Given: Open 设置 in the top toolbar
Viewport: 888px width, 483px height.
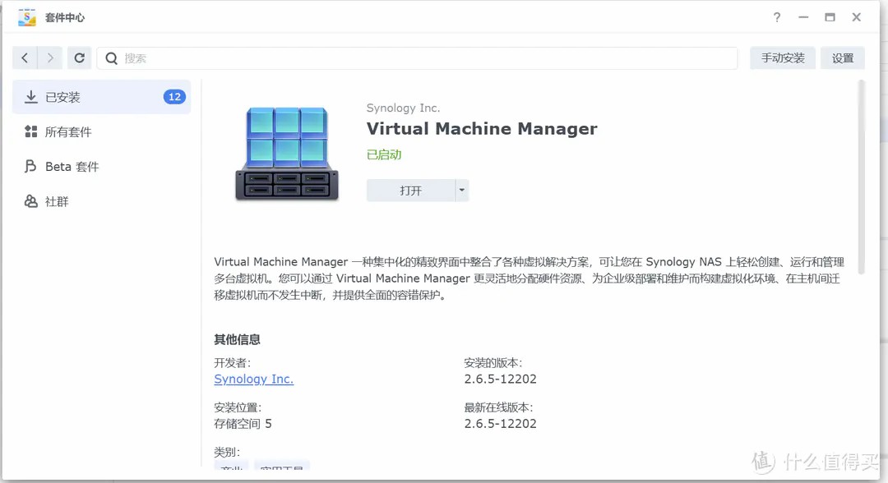Looking at the screenshot, I should click(x=843, y=58).
